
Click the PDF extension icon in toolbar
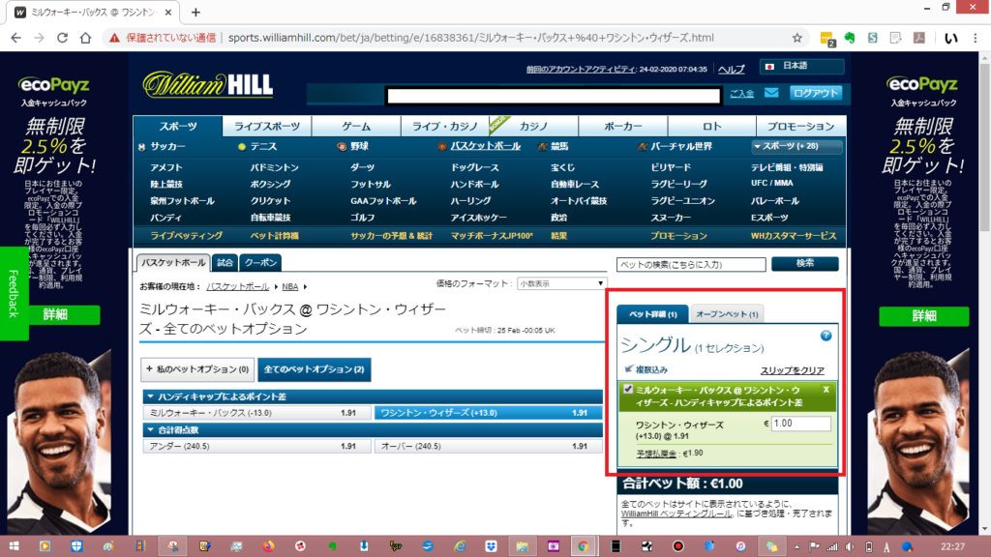(919, 38)
